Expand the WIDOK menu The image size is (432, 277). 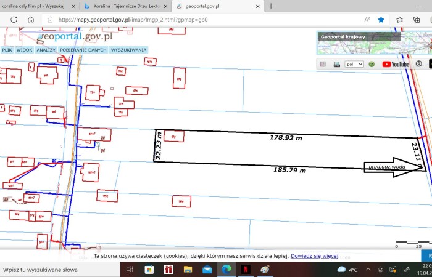tap(25, 49)
